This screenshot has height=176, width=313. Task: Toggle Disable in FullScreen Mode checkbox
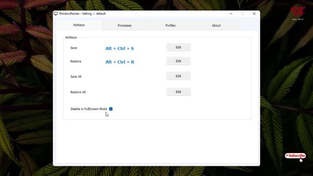click(x=111, y=109)
